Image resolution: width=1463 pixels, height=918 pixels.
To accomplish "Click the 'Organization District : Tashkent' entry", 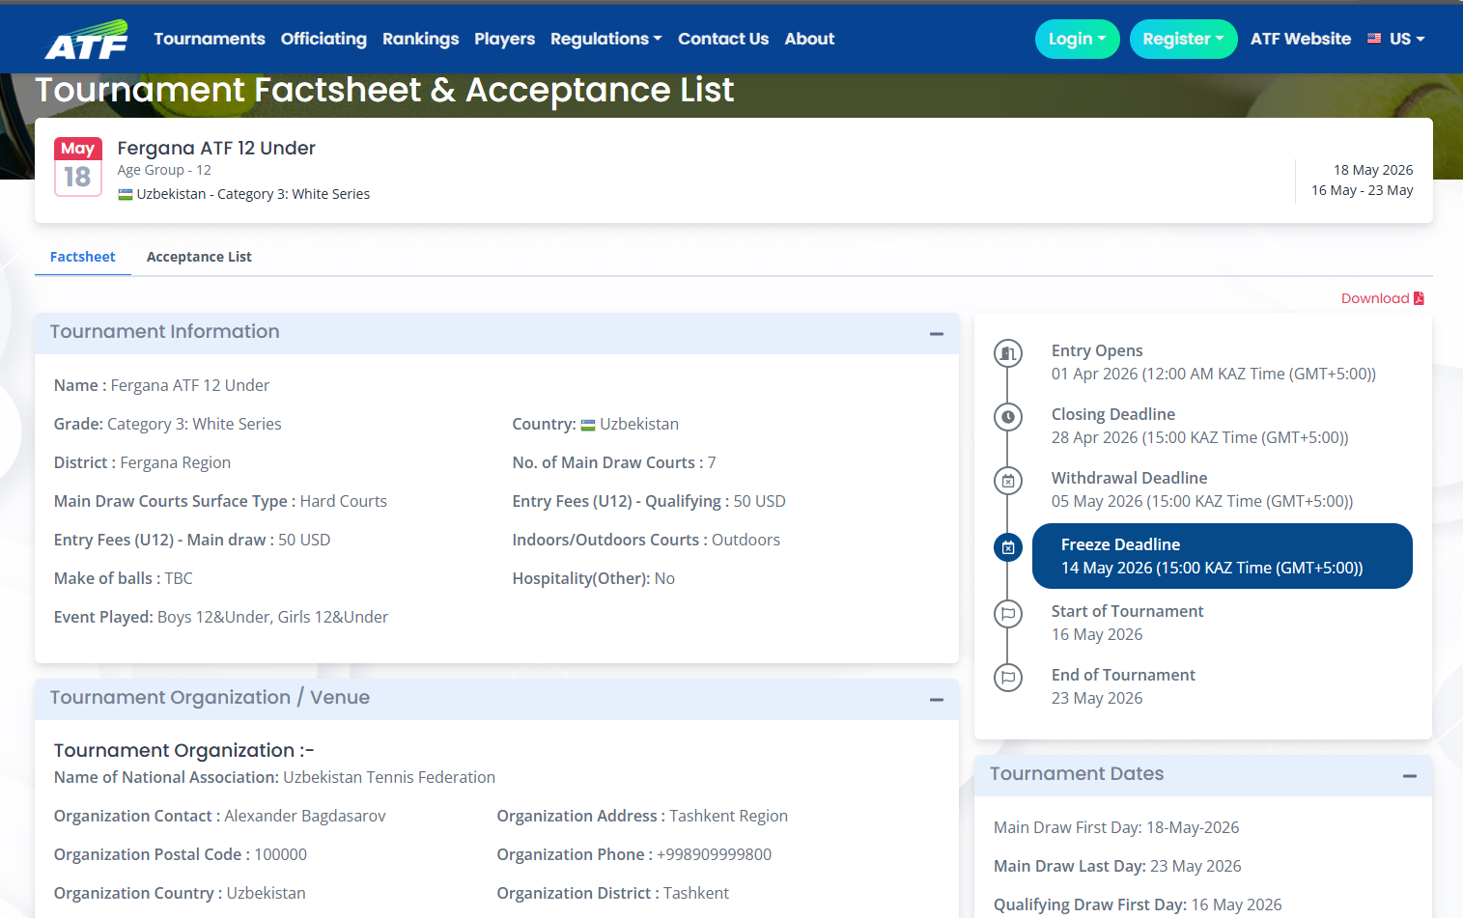I will 613,893.
